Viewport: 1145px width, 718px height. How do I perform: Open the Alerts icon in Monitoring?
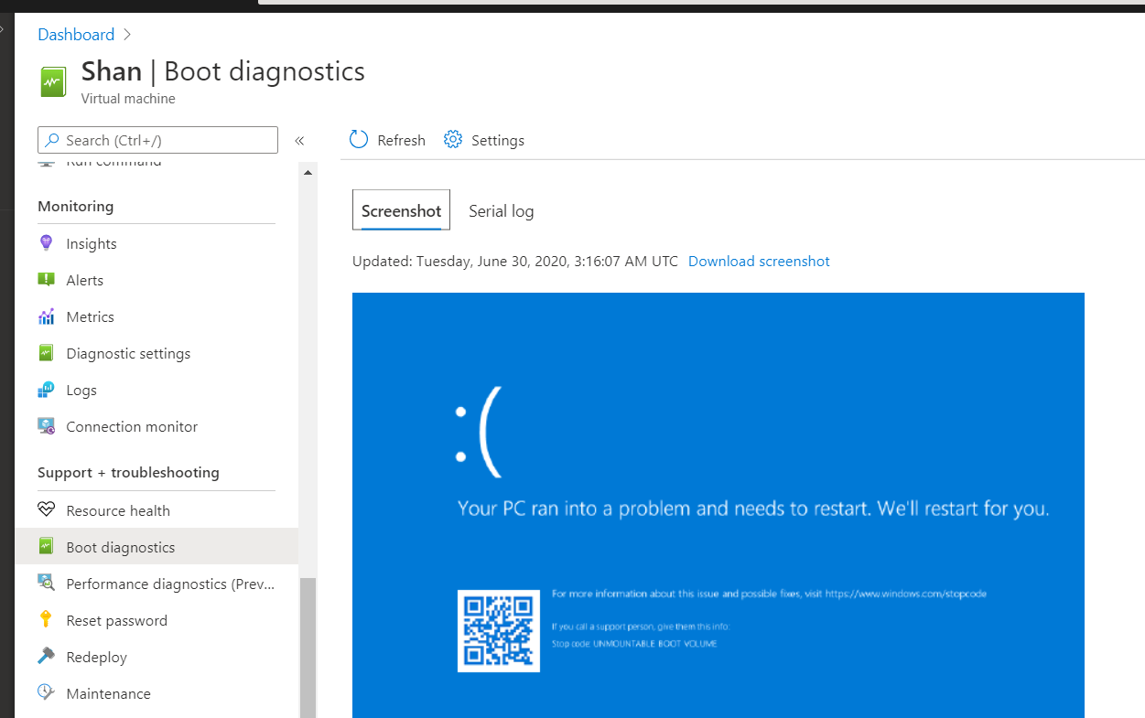[46, 280]
